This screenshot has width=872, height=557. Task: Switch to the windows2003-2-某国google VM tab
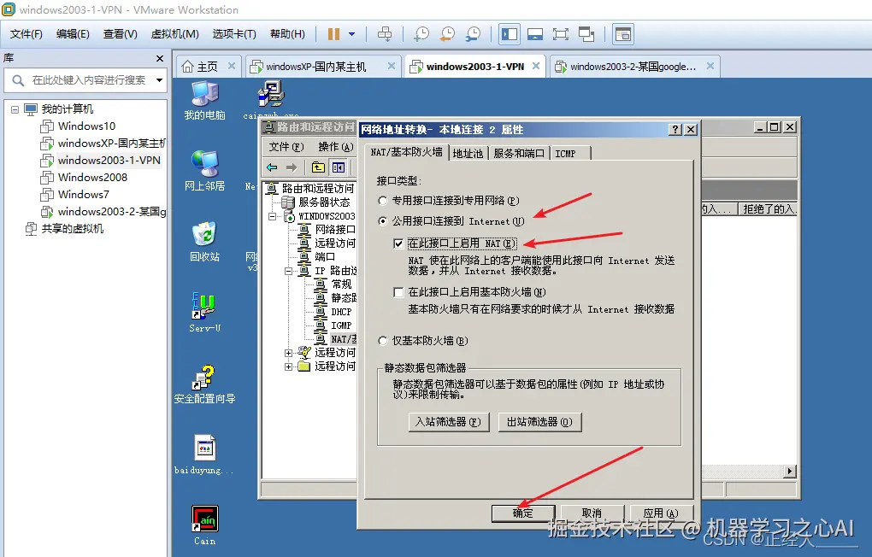point(633,67)
